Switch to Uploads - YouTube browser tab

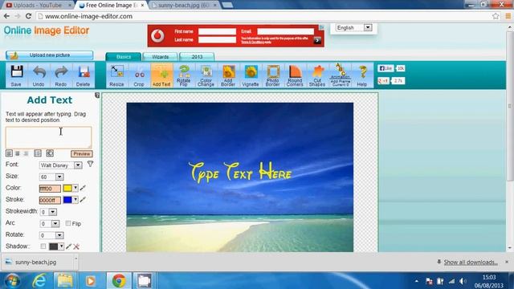tap(38, 6)
